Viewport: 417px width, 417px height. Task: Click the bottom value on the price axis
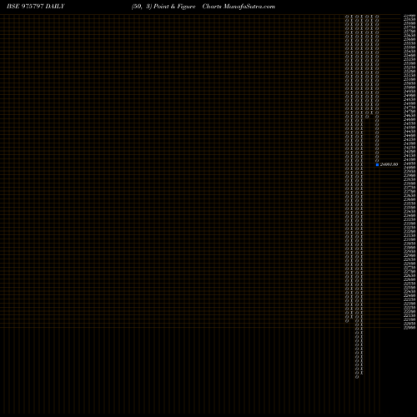pos(409,328)
